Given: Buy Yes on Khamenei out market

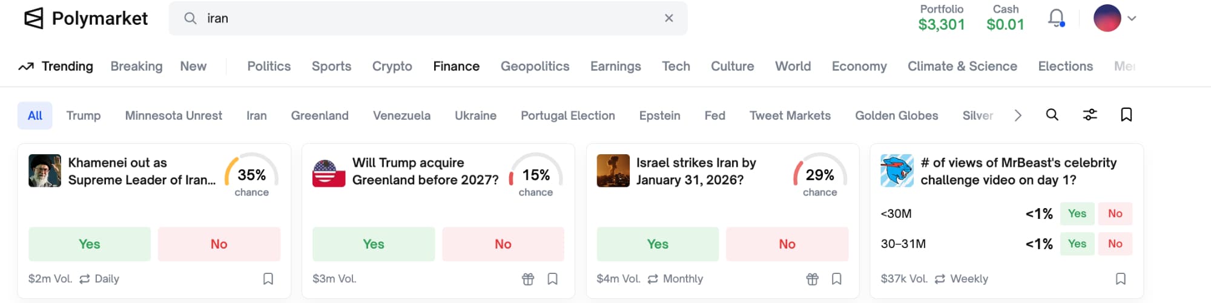Looking at the screenshot, I should 90,244.
